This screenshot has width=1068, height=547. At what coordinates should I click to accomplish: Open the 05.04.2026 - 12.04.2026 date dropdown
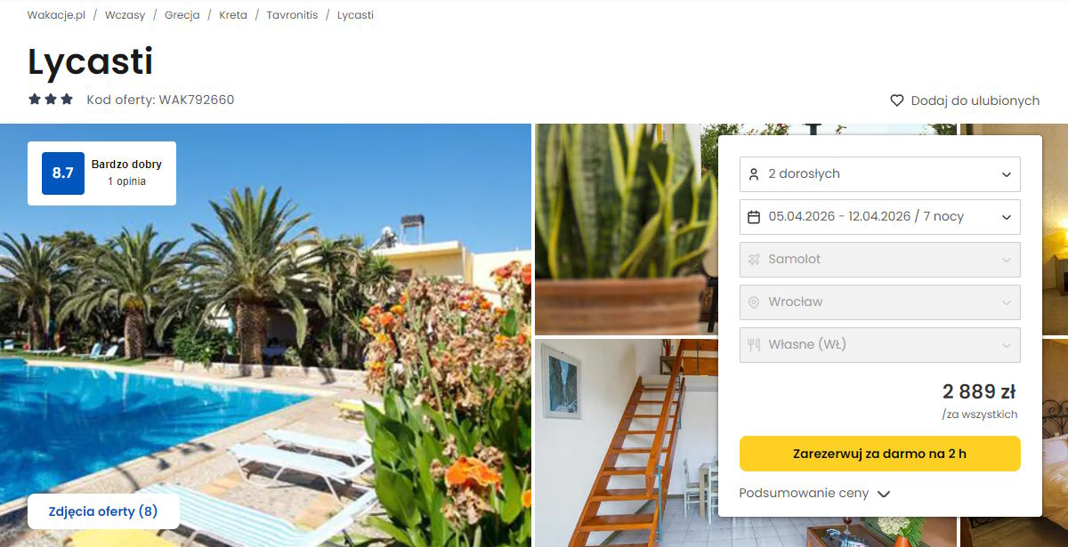point(880,217)
